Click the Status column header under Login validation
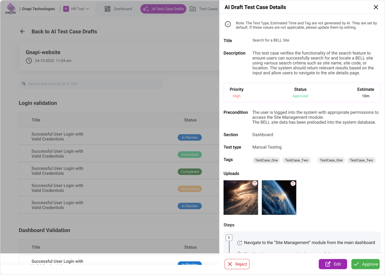Image resolution: width=385 pixels, height=275 pixels. [190, 120]
